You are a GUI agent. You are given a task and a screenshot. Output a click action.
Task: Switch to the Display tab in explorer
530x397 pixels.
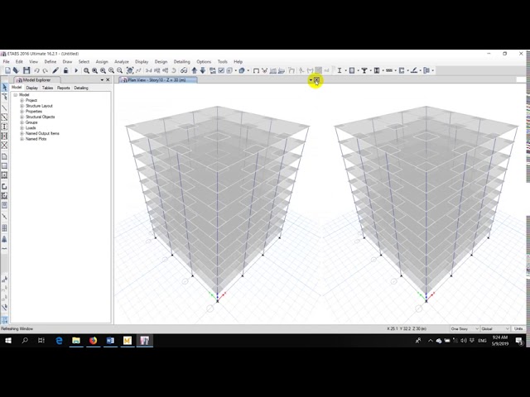click(x=31, y=88)
